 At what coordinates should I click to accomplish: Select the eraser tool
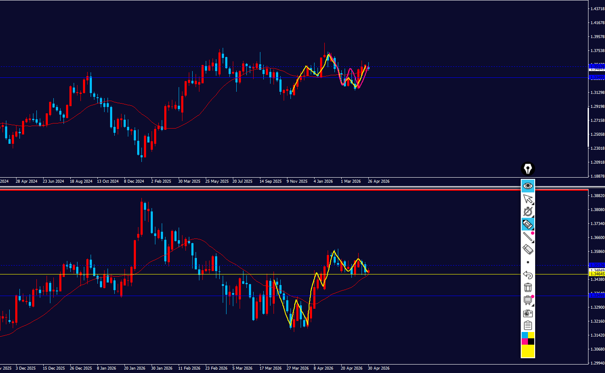click(528, 250)
